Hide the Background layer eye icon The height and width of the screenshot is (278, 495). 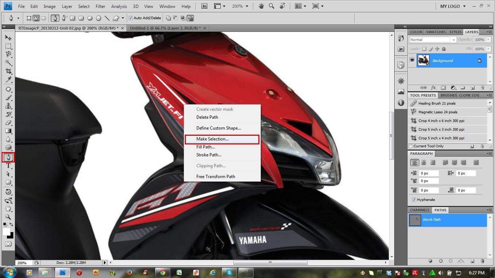pyautogui.click(x=412, y=60)
